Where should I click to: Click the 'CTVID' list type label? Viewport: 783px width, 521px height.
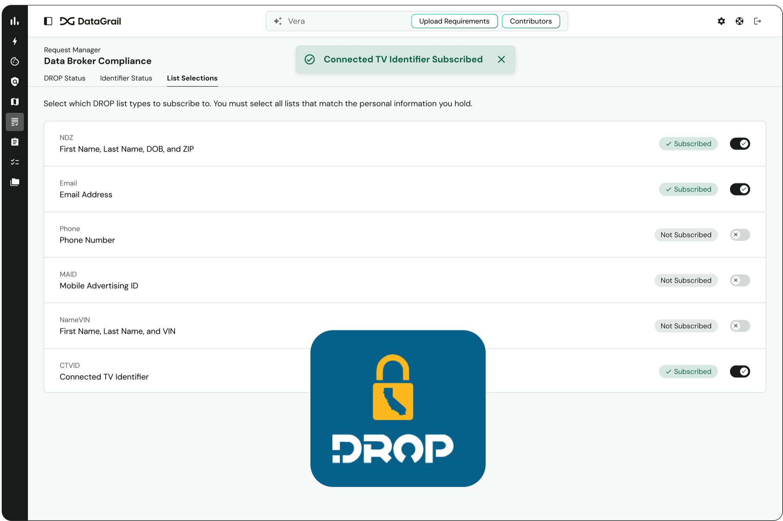tap(70, 366)
